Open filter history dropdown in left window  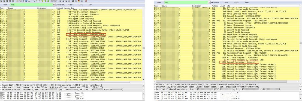pos(54,5)
